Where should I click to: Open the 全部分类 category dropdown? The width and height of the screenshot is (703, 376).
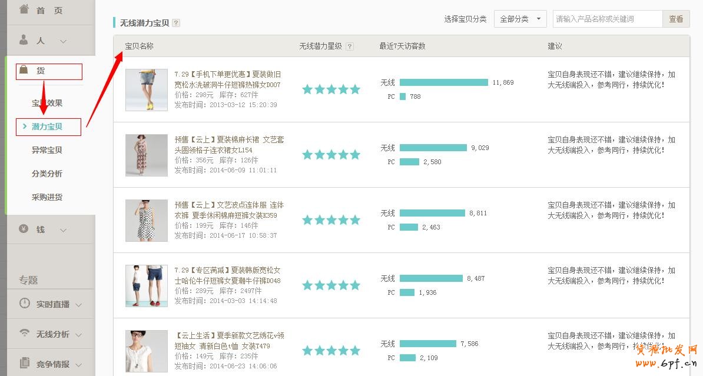click(x=520, y=19)
